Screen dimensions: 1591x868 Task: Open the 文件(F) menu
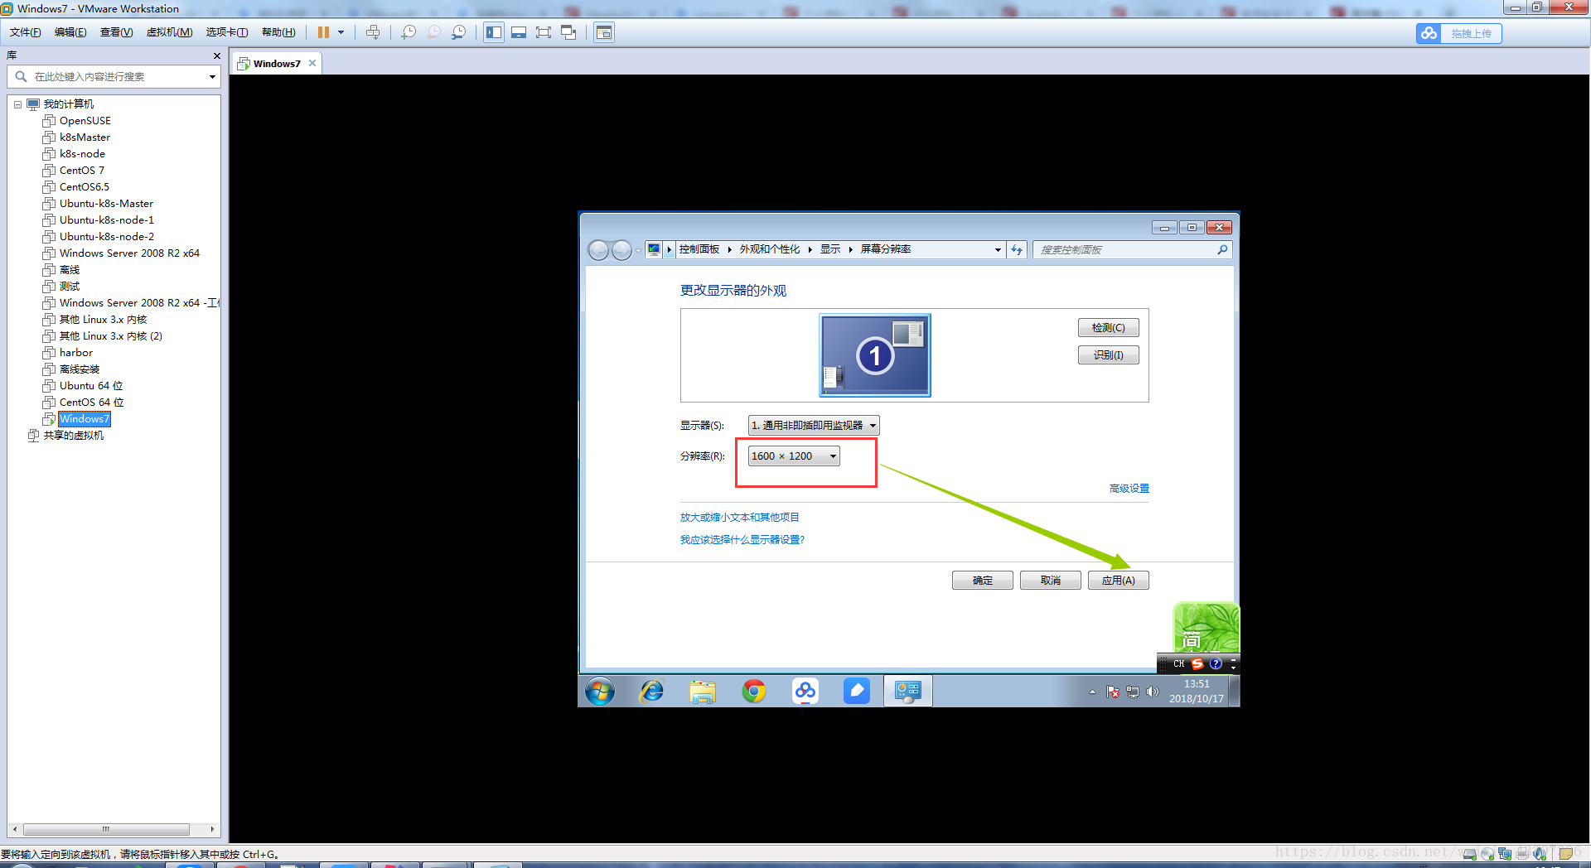pos(25,32)
